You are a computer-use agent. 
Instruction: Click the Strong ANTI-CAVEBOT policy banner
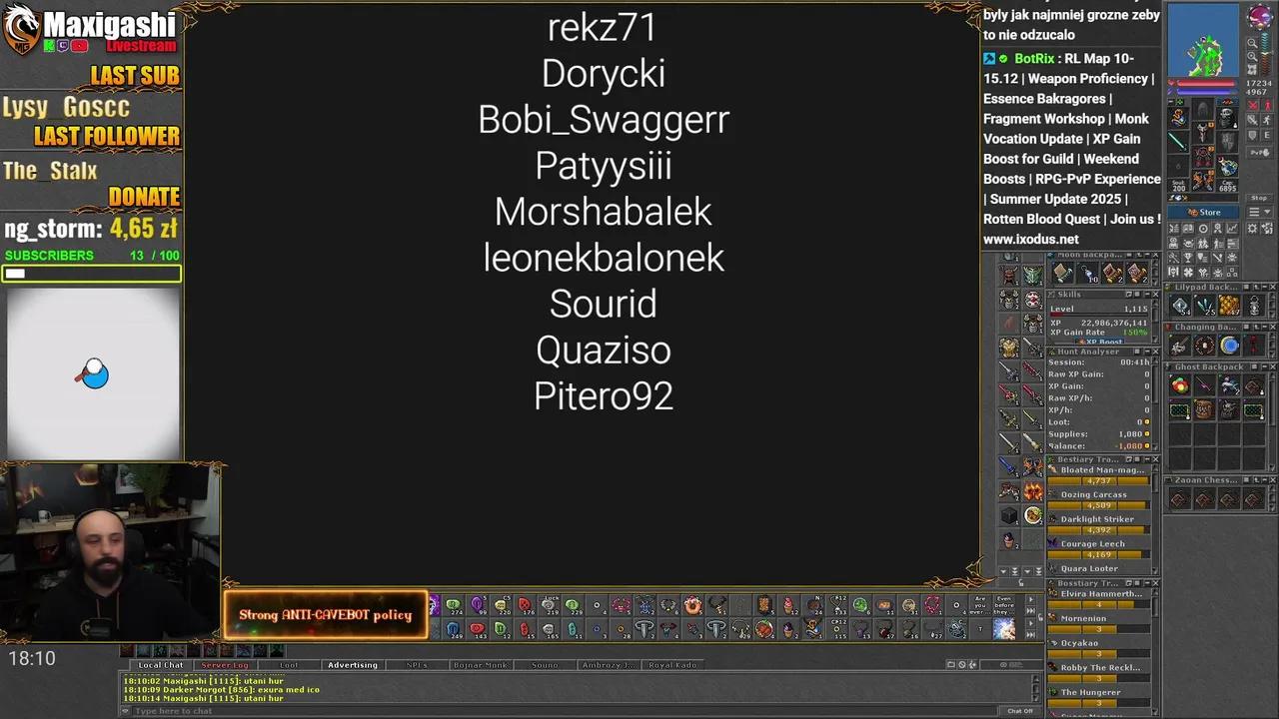click(326, 615)
